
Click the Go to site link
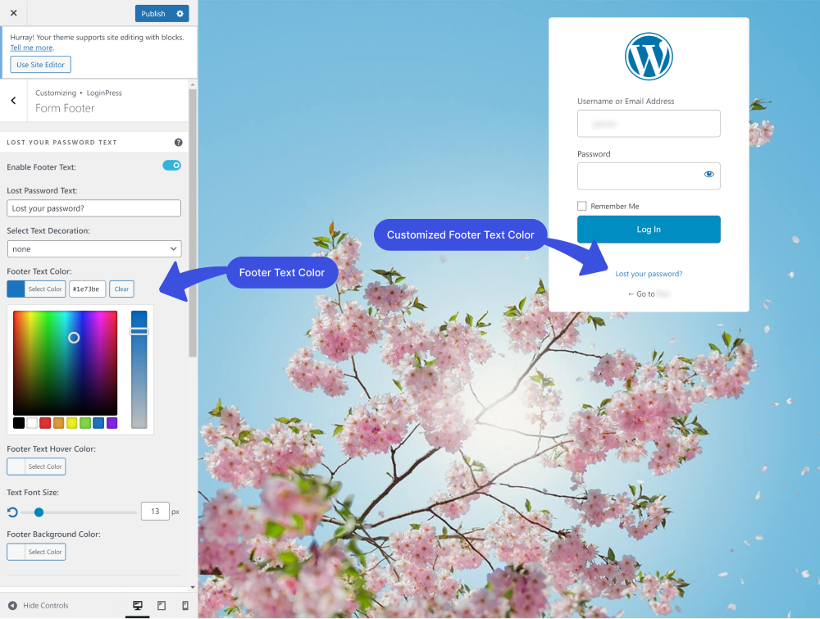[649, 294]
